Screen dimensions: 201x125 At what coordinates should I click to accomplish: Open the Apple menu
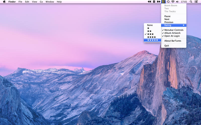pos(4,2)
